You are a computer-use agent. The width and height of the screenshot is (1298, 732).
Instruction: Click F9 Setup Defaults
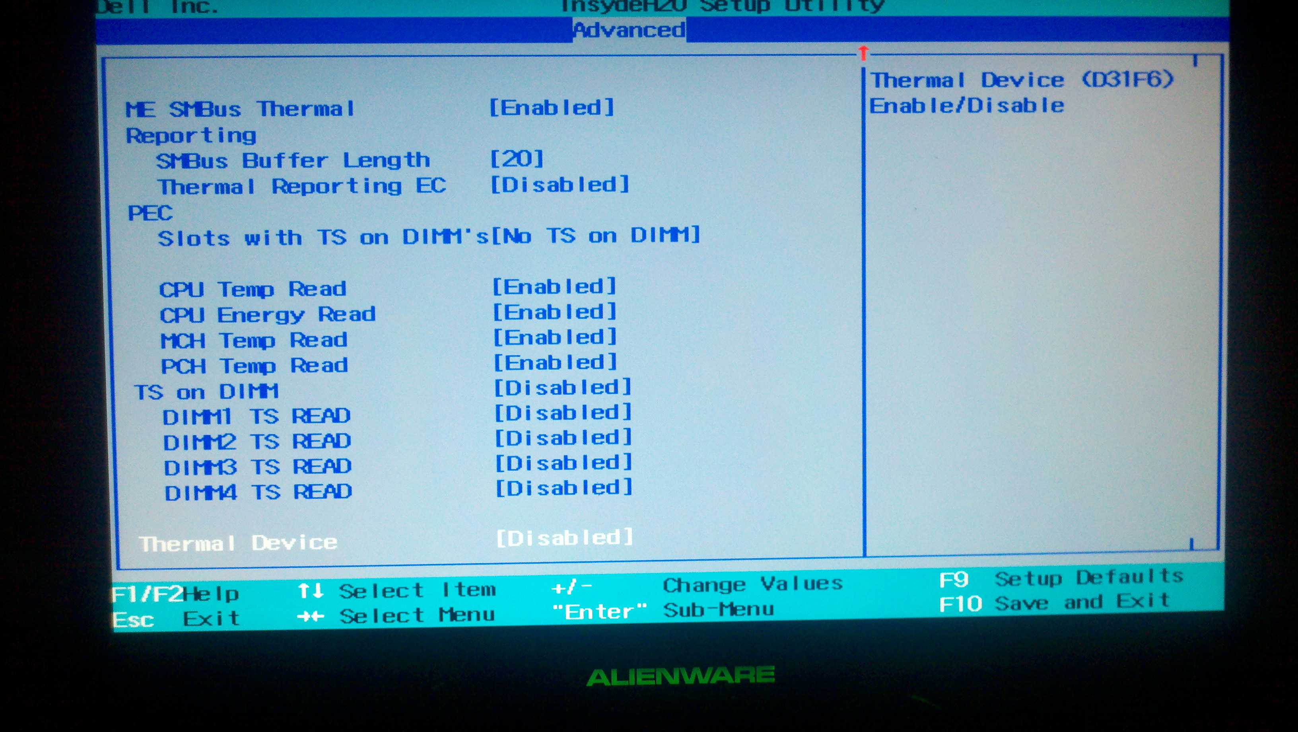click(x=1061, y=578)
